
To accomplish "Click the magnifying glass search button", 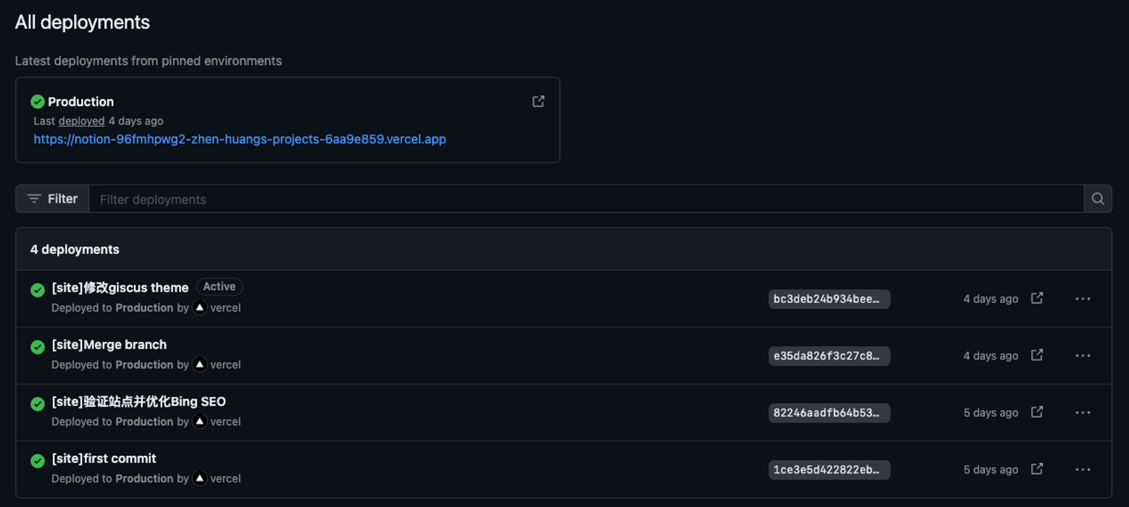I will [x=1098, y=199].
